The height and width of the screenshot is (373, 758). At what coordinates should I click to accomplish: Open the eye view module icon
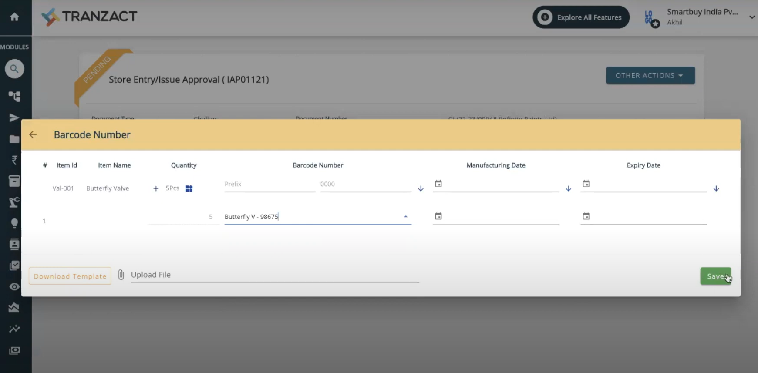[x=14, y=286]
